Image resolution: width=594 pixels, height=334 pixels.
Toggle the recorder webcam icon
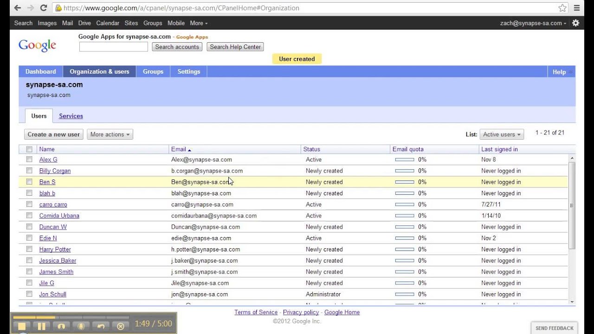[x=61, y=326]
